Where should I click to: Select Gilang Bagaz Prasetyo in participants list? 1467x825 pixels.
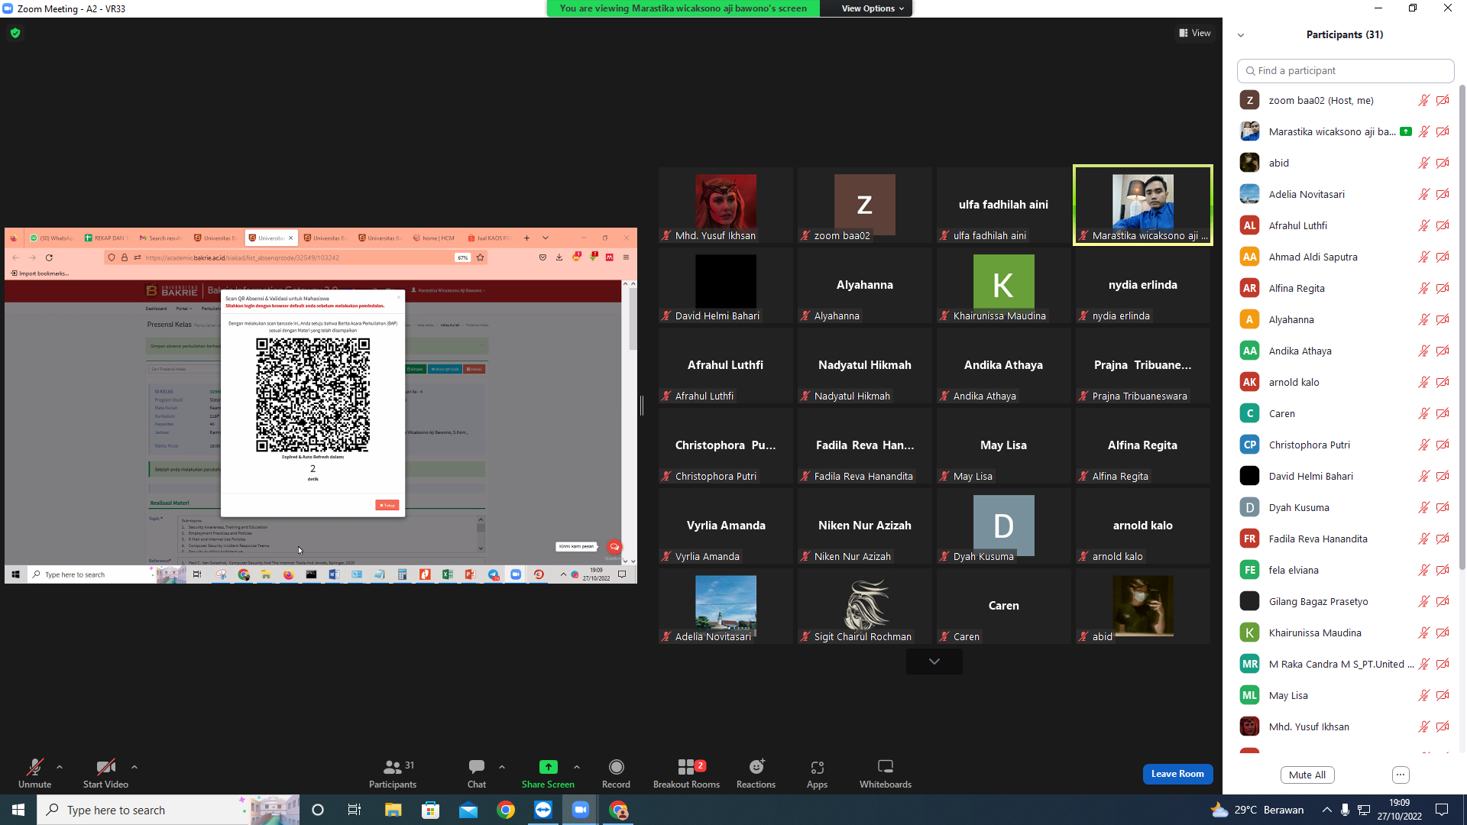[x=1346, y=601]
